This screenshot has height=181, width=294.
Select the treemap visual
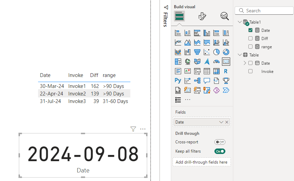coord(178,62)
